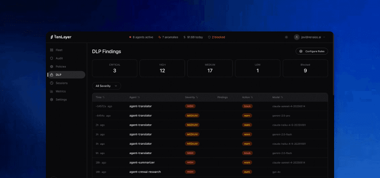Click MEDIUM badge in the ~6454s ago row

192,116
